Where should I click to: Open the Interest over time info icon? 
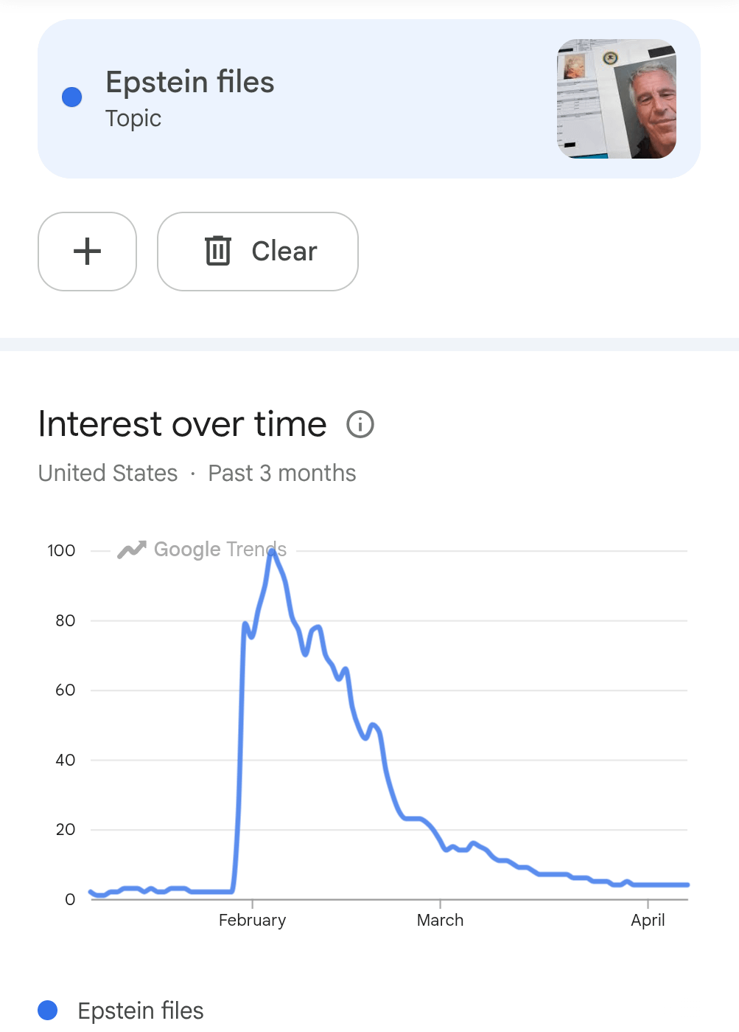pyautogui.click(x=360, y=425)
